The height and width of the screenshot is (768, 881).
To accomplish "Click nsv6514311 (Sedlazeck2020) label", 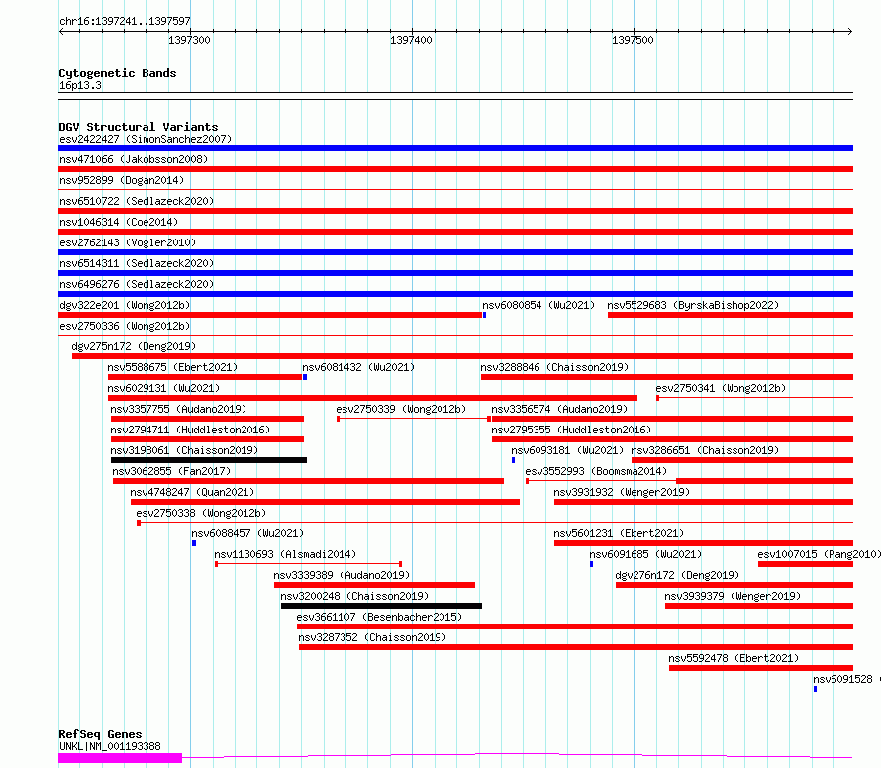I will click(x=137, y=263).
